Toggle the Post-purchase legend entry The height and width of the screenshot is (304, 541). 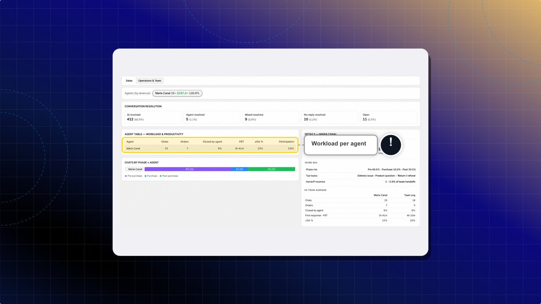pos(169,176)
